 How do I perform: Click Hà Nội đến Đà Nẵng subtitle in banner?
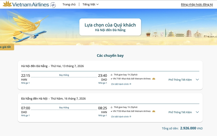point(110,30)
